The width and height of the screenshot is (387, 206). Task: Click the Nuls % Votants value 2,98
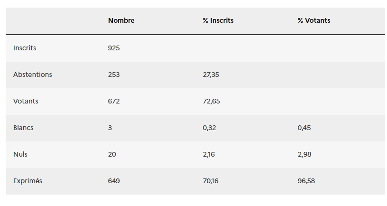click(304, 154)
